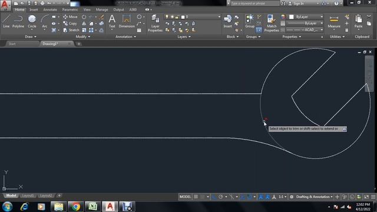This screenshot has width=377, height=212.
Task: Click the Move tool
Action: point(70,17)
